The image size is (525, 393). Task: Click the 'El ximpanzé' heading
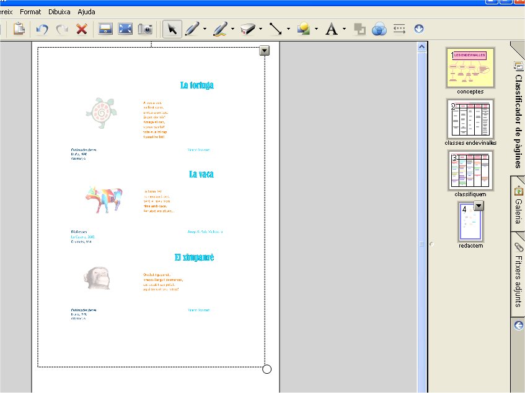tap(194, 257)
